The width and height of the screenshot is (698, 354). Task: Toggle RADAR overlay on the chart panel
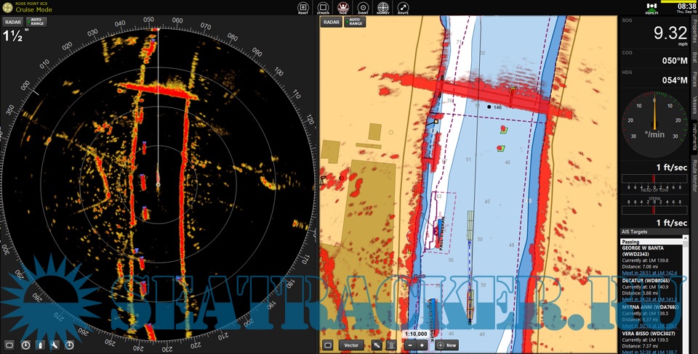point(332,22)
